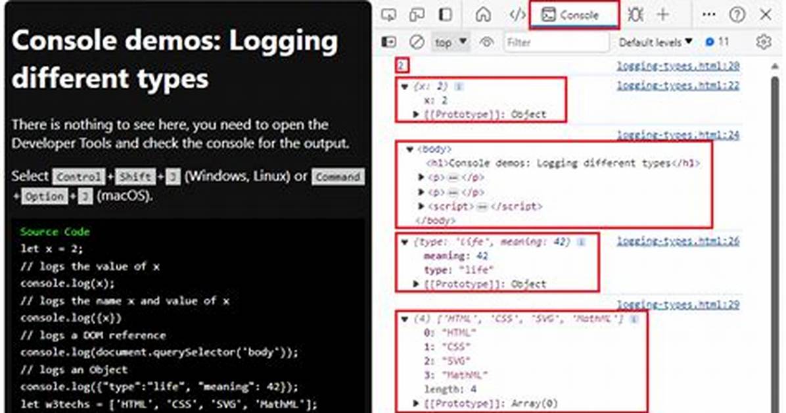Expand [[Prototype]]: Object under type: "life"
This screenshot has height=413, width=786.
(415, 284)
